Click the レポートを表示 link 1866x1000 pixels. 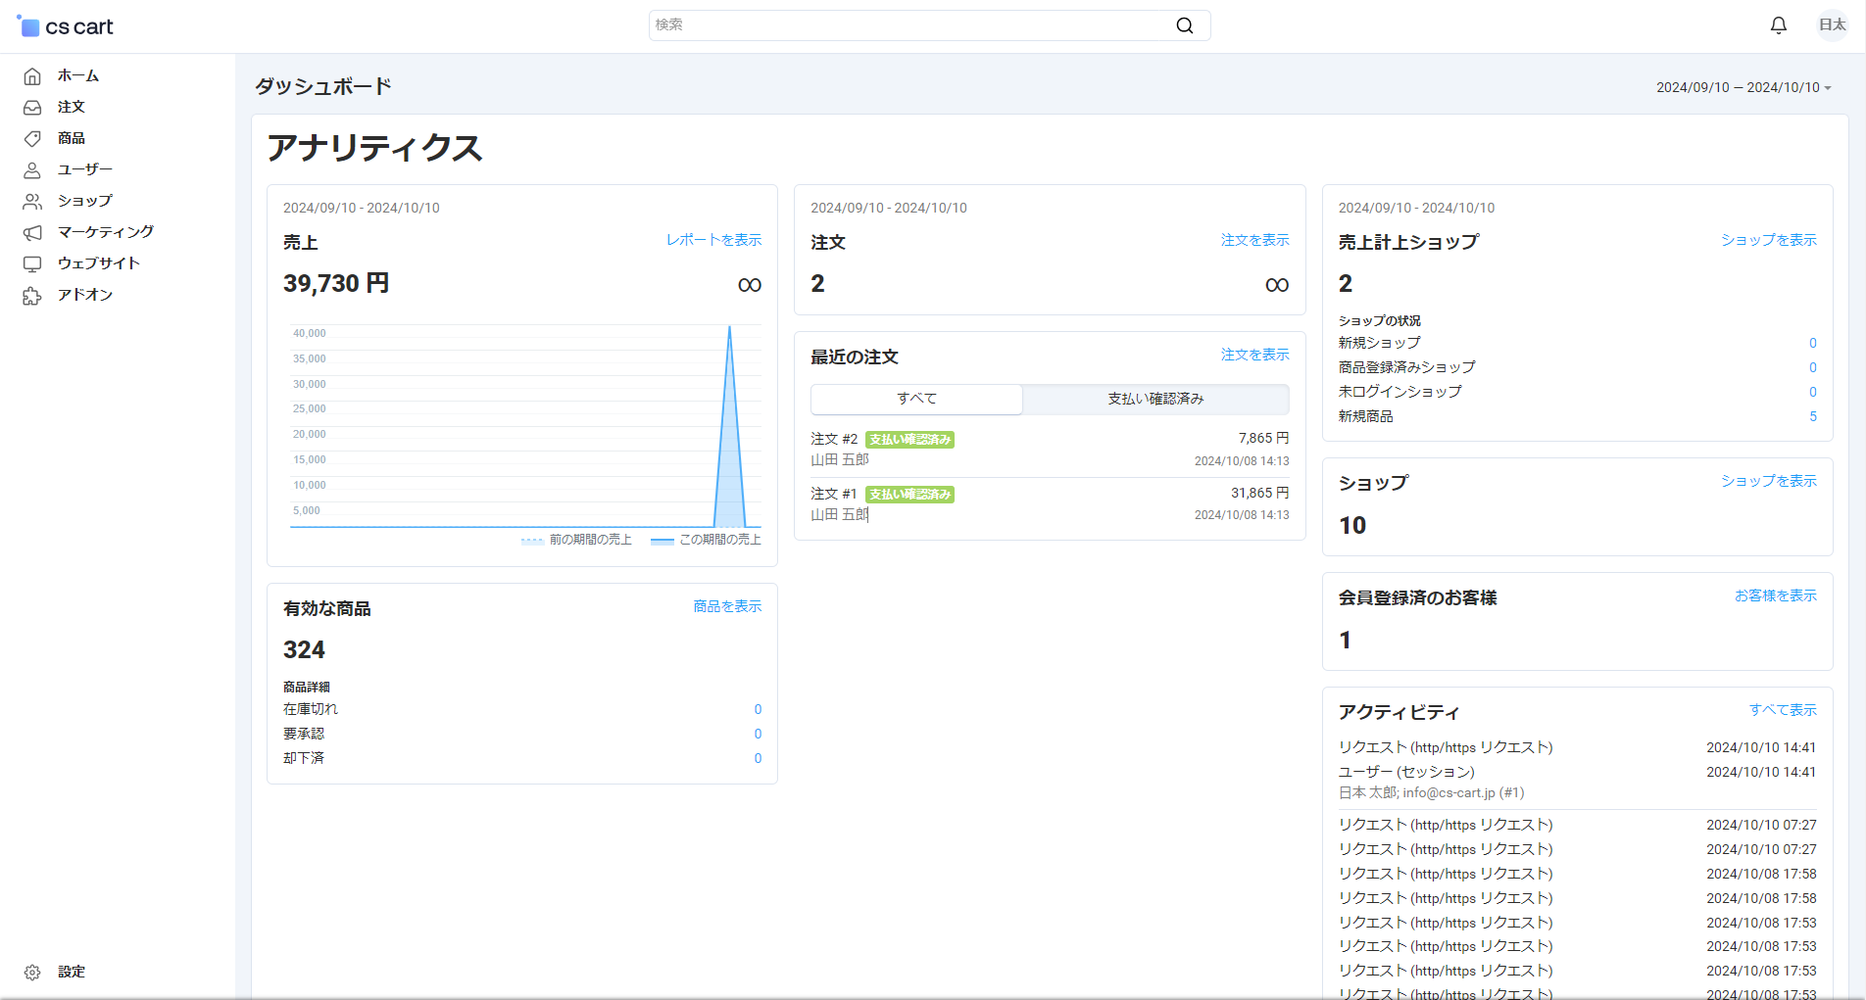click(713, 240)
